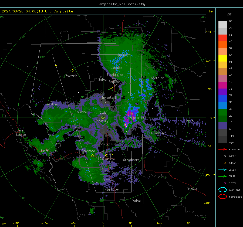Image resolution: width=243 pixels, height=227 pixels.
Task: Click the Strathmore label
Action: tap(131, 160)
